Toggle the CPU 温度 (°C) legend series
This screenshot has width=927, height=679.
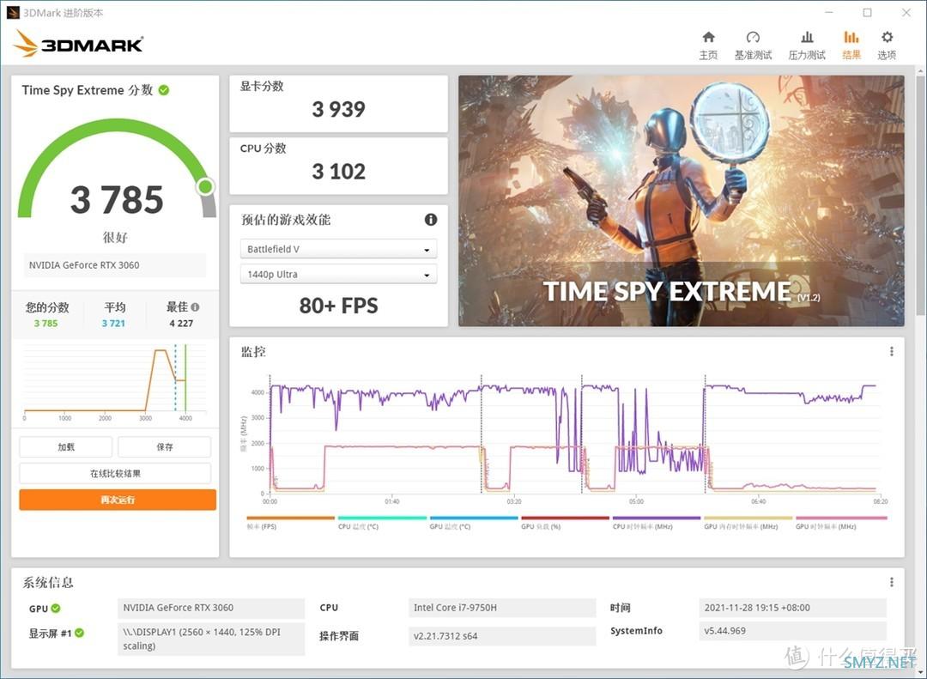click(x=382, y=523)
